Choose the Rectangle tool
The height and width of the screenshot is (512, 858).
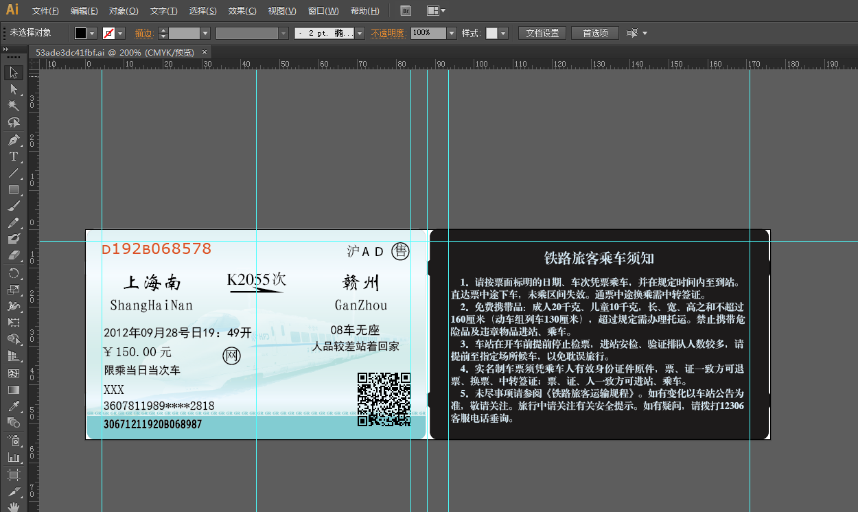13,189
